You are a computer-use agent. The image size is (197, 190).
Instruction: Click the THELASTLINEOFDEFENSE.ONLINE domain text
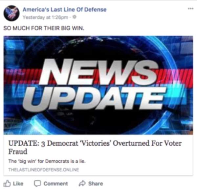(44, 170)
